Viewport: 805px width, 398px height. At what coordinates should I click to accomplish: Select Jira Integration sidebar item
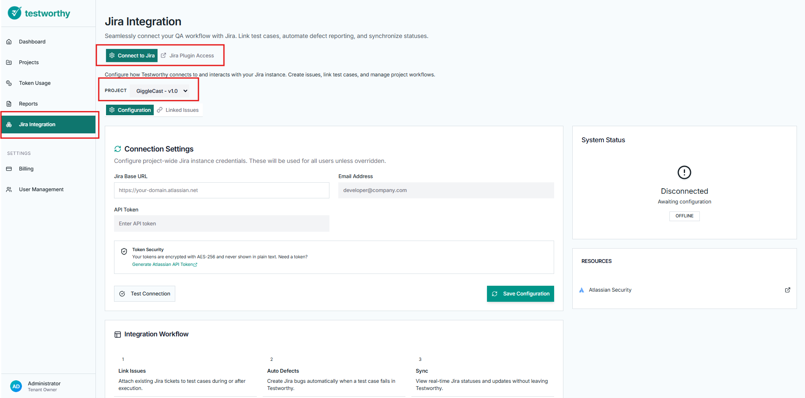[48, 125]
